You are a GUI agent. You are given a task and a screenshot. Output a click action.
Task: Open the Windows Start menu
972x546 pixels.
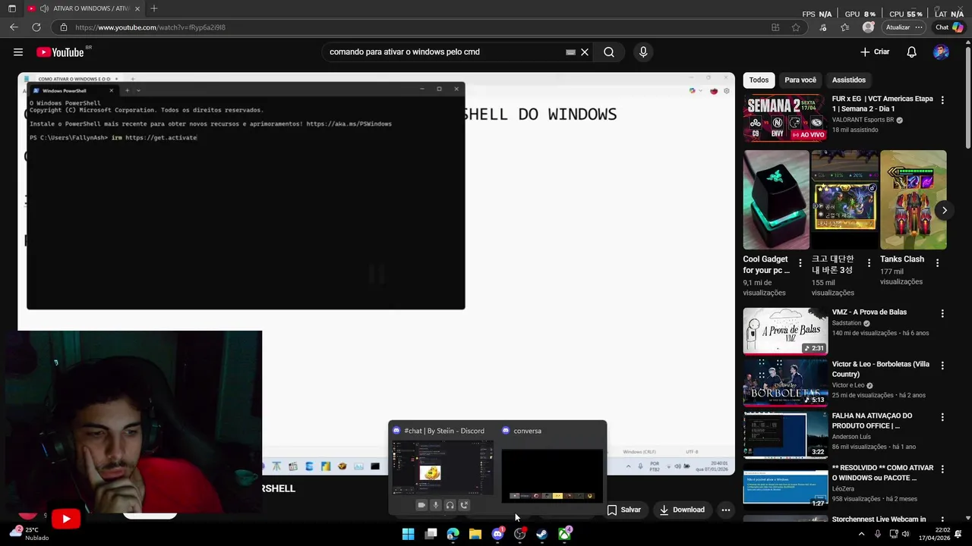pyautogui.click(x=409, y=534)
